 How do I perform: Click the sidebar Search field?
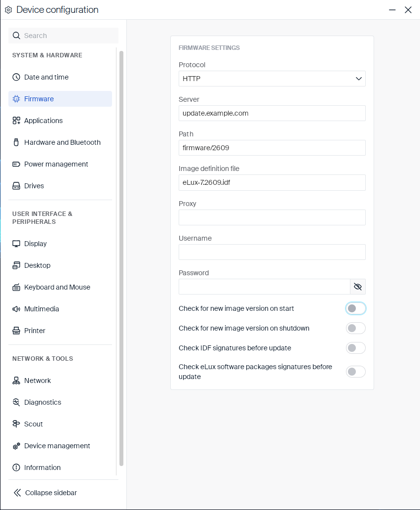pos(63,36)
